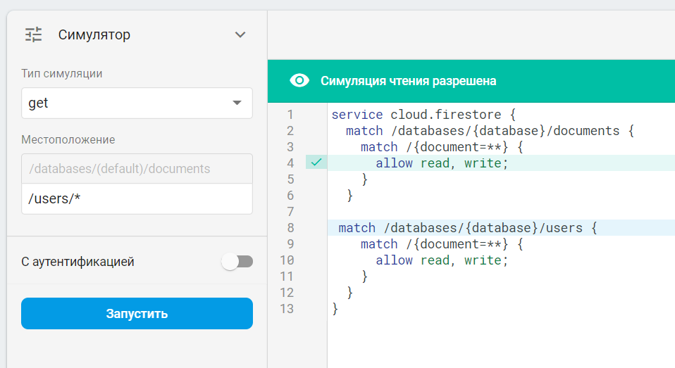Screen dimensions: 675x368
Task: Open the 'Тип симуляции' get dropdown
Action: [137, 103]
